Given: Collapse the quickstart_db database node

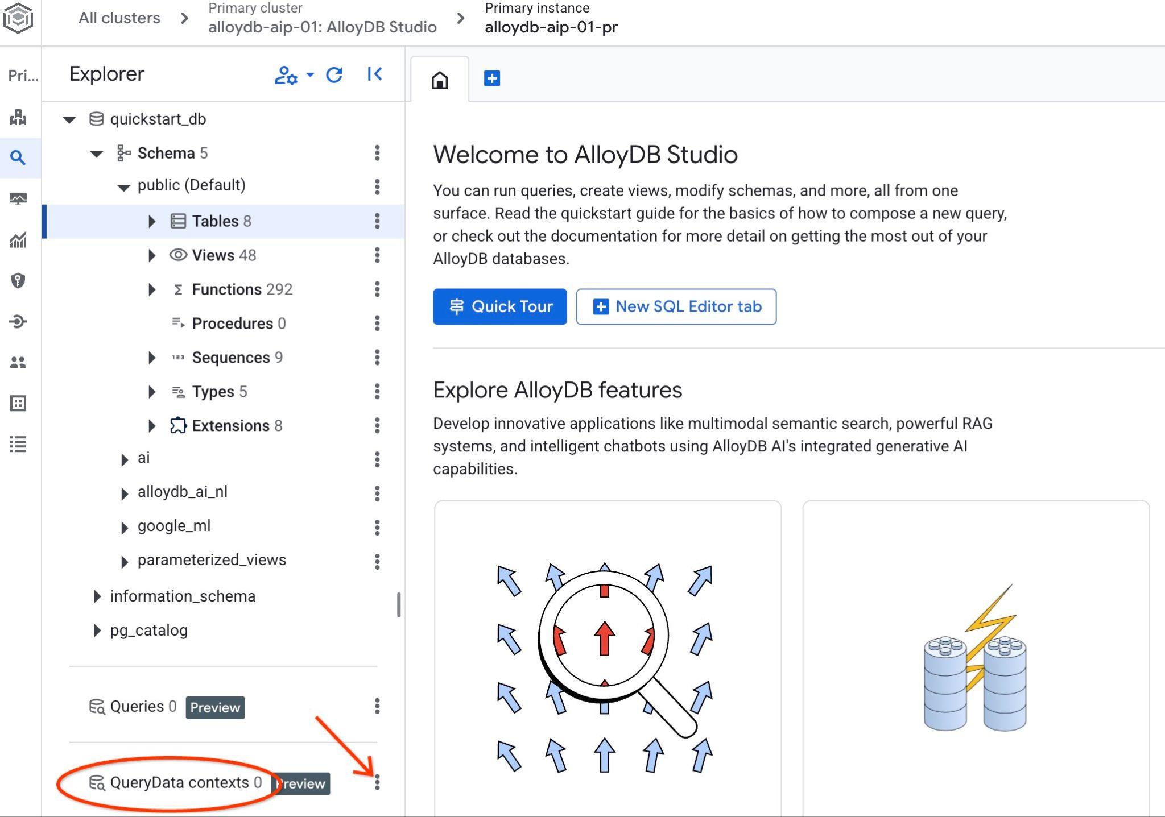Looking at the screenshot, I should [69, 119].
